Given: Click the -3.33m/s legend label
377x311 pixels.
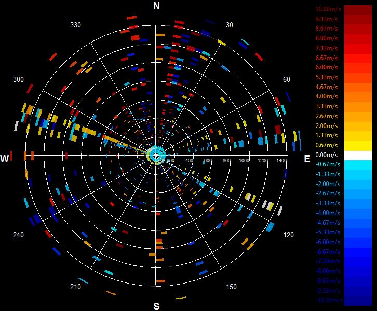Looking at the screenshot, I should [x=328, y=203].
